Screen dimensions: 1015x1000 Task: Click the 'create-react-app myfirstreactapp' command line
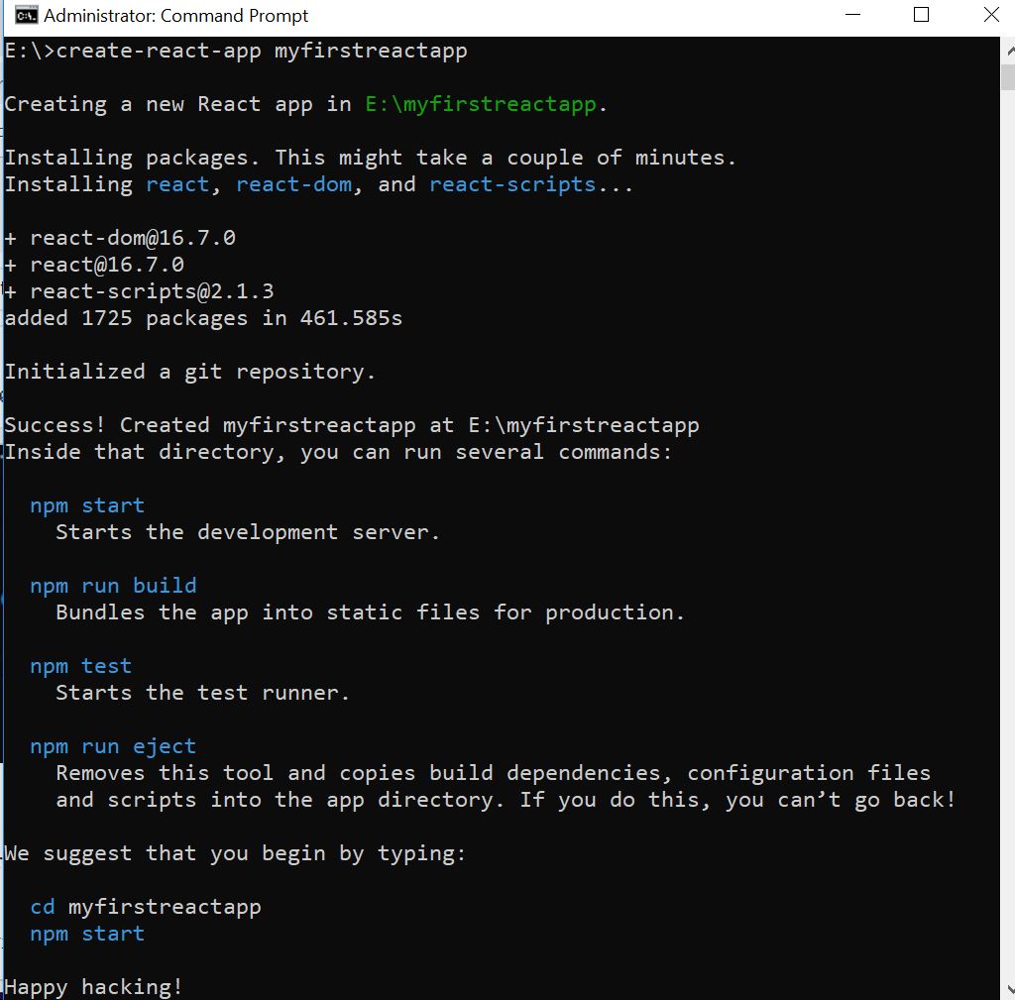point(236,51)
